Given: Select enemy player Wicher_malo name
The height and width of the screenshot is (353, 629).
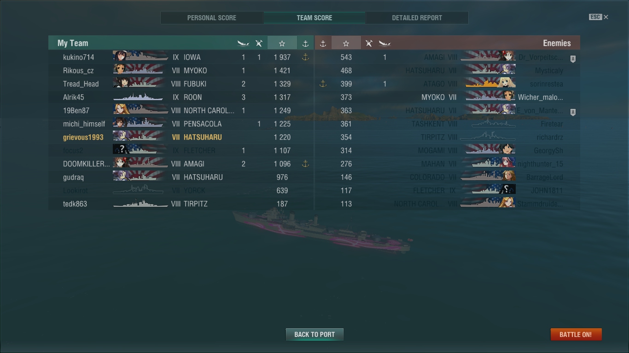Looking at the screenshot, I should coord(540,97).
